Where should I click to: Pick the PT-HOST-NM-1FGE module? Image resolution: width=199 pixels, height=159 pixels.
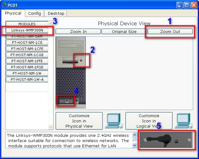(27, 67)
